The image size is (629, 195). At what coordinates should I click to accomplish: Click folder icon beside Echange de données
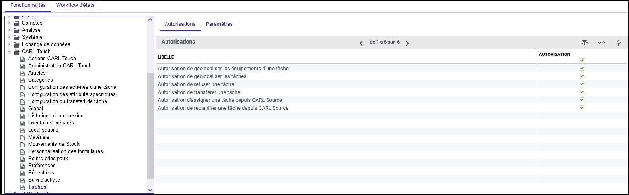[17, 44]
